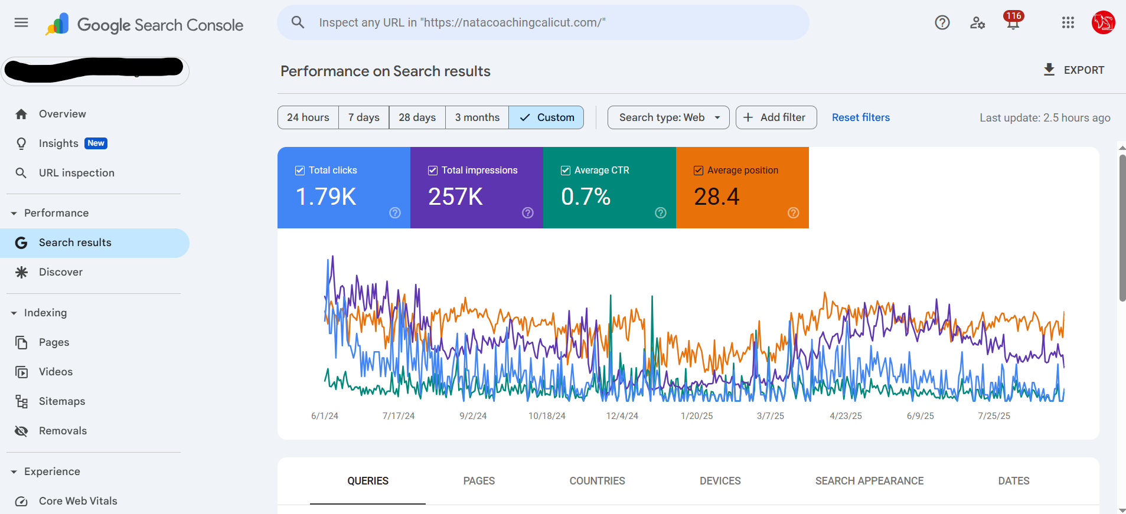Click the Videos play icon
This screenshot has width=1126, height=514.
[x=21, y=372]
